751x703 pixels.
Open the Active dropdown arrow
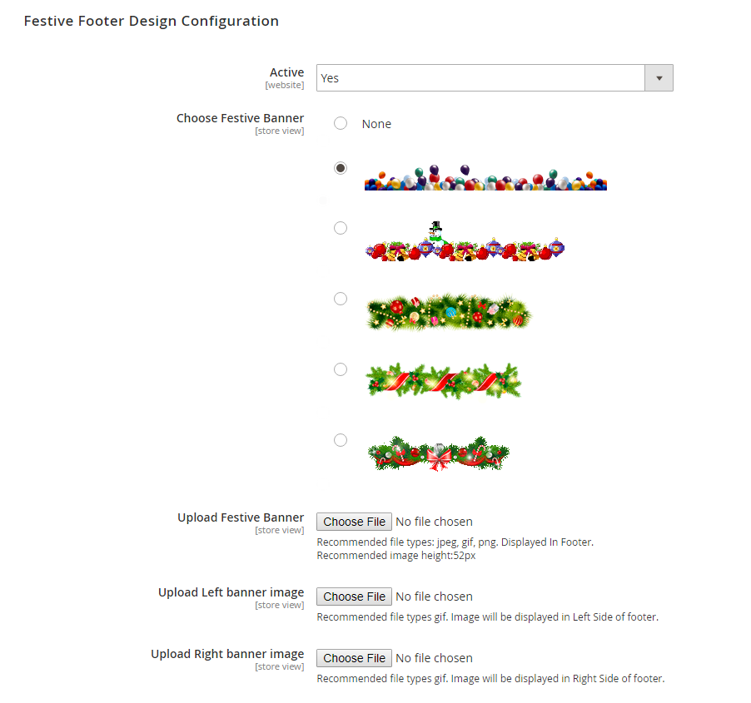pyautogui.click(x=659, y=78)
